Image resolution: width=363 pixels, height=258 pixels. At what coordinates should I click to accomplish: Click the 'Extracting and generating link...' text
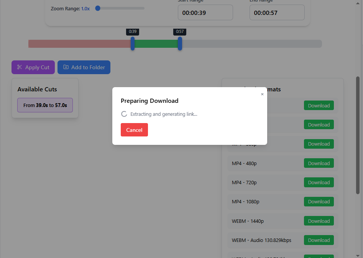point(164,114)
